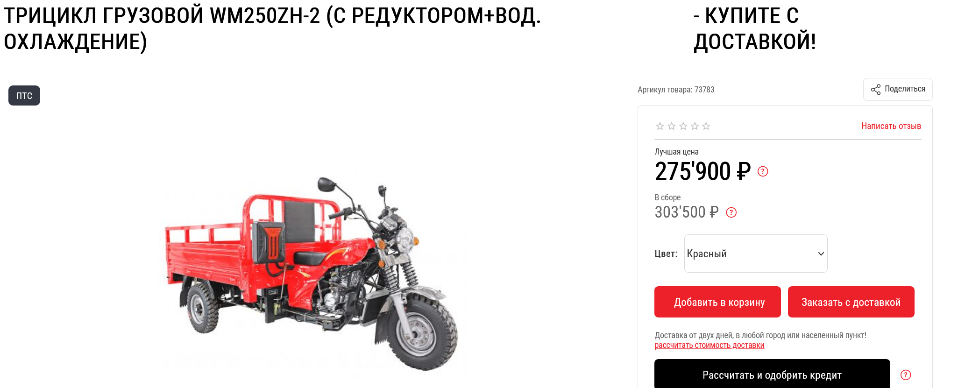This screenshot has width=958, height=388.
Task: Click the product title heading WM250ZH-2
Action: click(x=272, y=28)
